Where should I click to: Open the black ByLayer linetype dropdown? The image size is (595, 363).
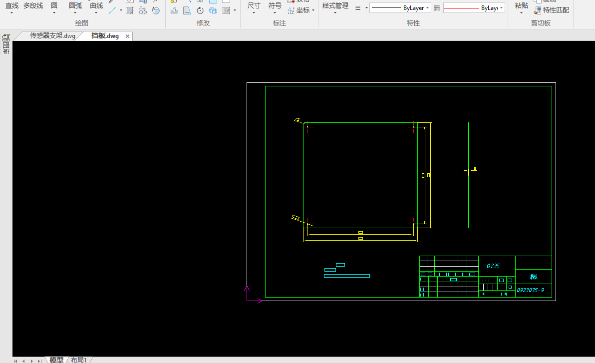pyautogui.click(x=400, y=8)
